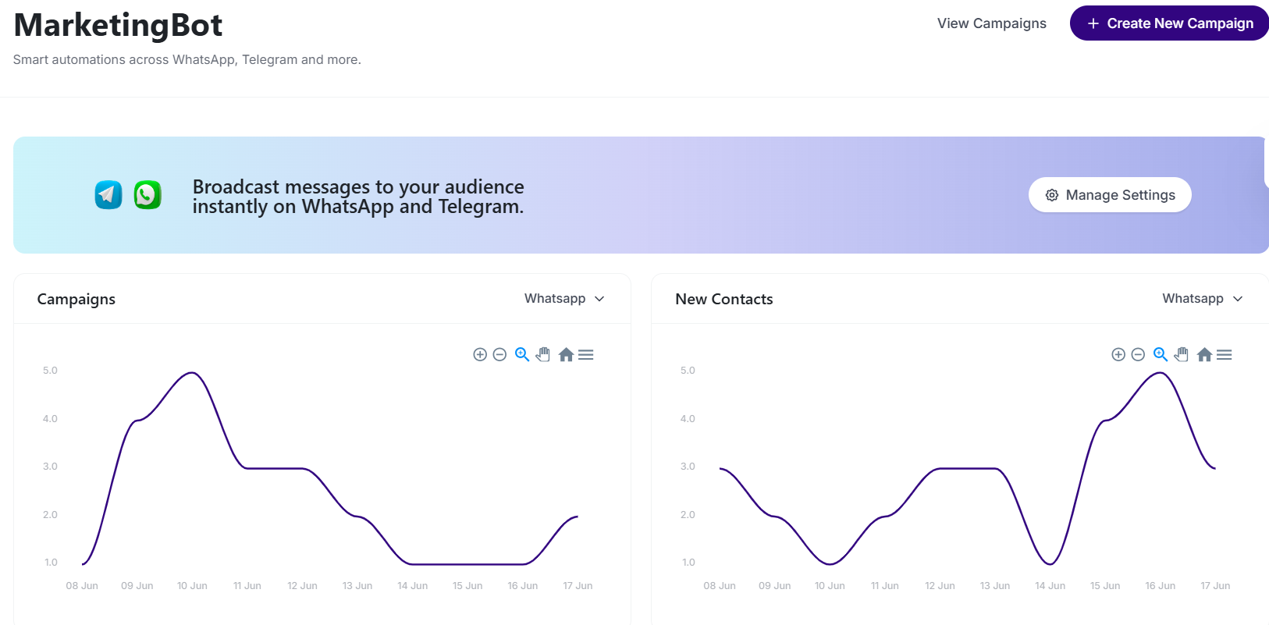Reset axes with home icon on Campaigns chart
The width and height of the screenshot is (1269, 625).
tap(567, 354)
